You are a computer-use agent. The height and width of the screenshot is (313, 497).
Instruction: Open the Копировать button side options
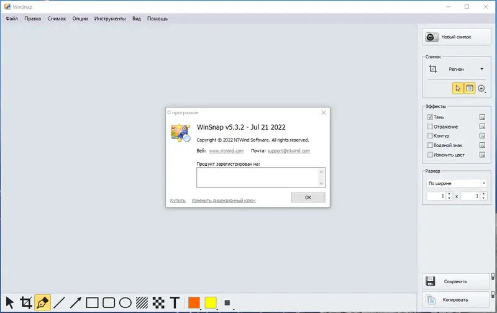[x=493, y=295]
